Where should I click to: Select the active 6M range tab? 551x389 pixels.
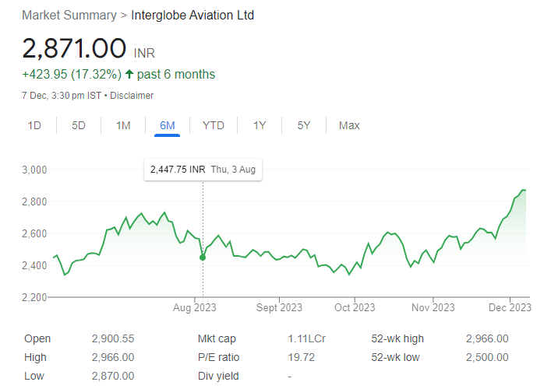pos(168,125)
